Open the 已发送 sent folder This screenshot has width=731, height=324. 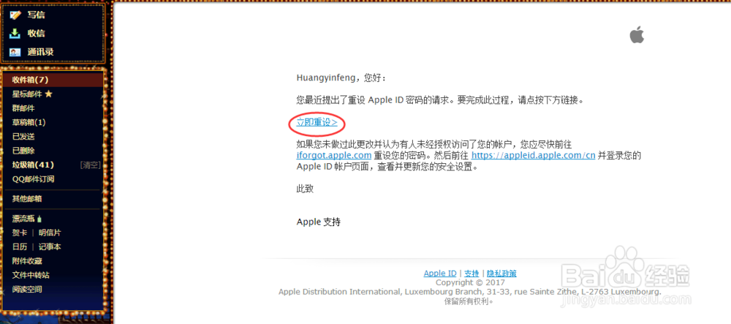tap(23, 137)
